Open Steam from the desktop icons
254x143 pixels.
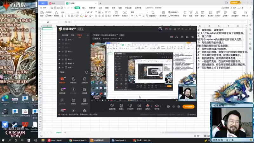coord(15,125)
